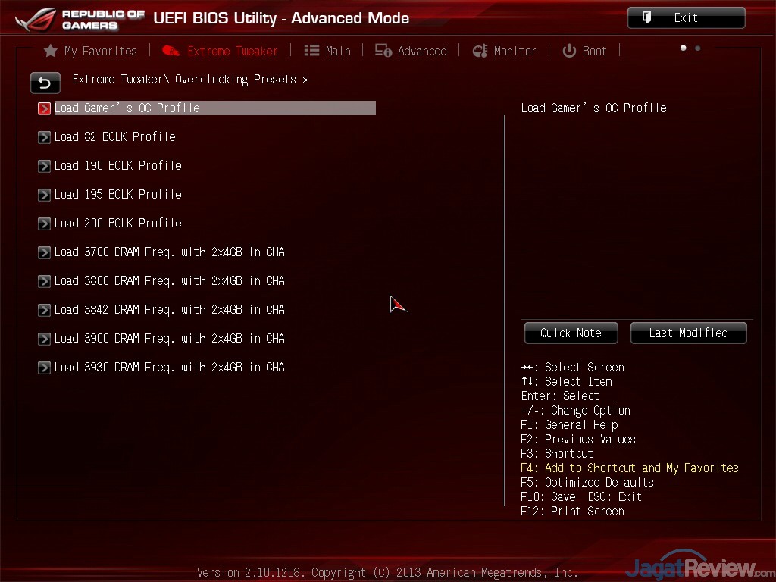The height and width of the screenshot is (582, 776).
Task: Click the first page indicator dot
Action: pyautogui.click(x=684, y=48)
